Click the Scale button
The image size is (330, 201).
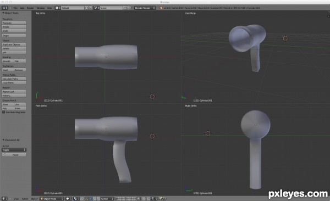[x=14, y=31]
